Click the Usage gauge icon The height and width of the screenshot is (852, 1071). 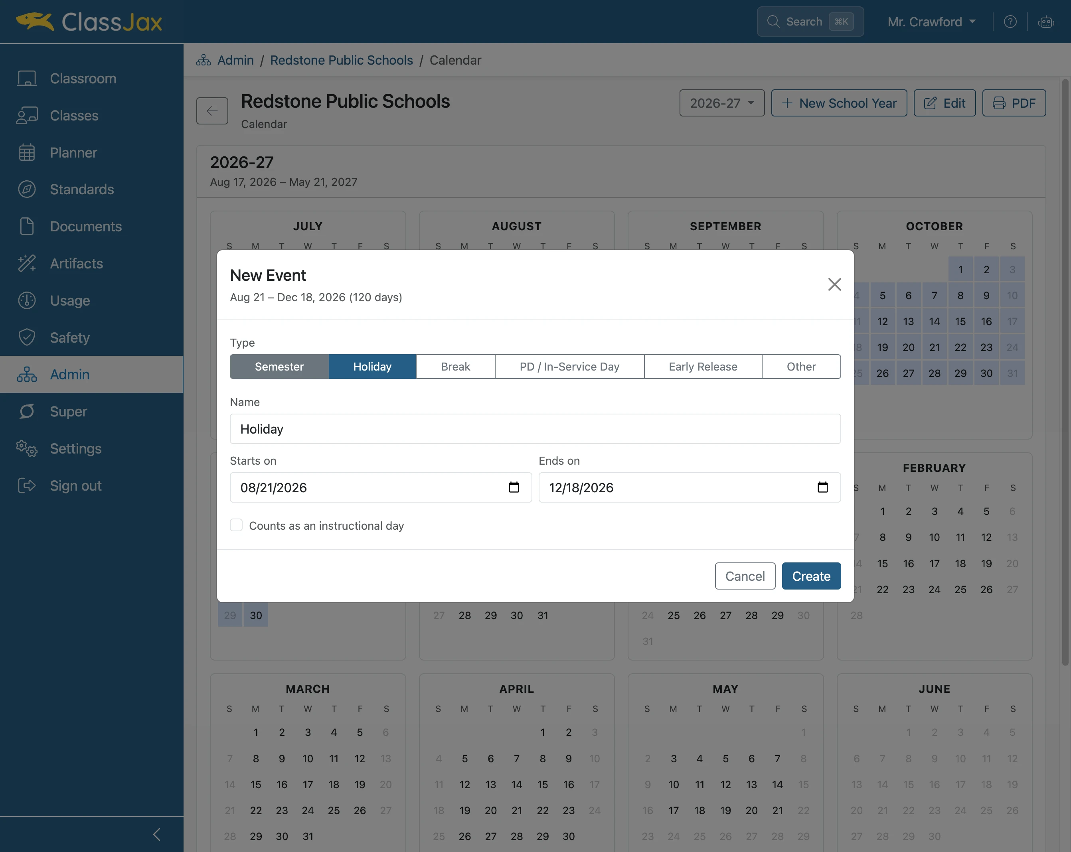coord(27,300)
